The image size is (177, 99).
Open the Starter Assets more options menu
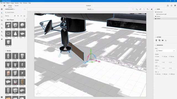[25, 9]
